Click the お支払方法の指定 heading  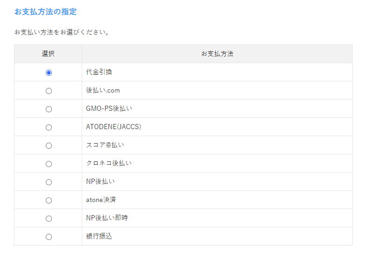(x=45, y=11)
